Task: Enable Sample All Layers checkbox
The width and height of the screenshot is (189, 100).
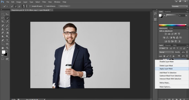Action: coord(30,6)
